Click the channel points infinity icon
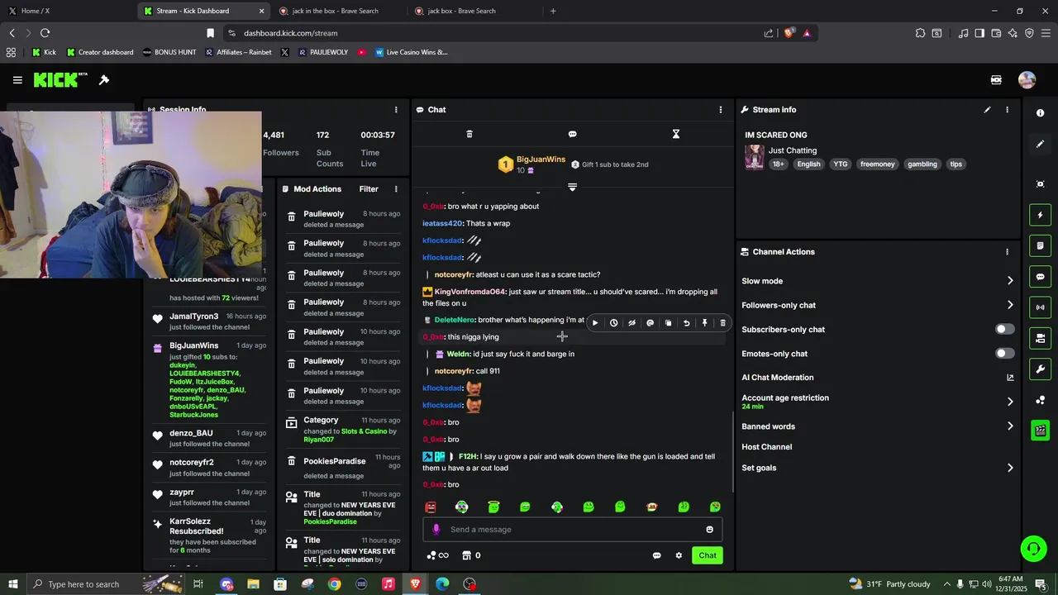This screenshot has width=1058, height=595. [437, 555]
